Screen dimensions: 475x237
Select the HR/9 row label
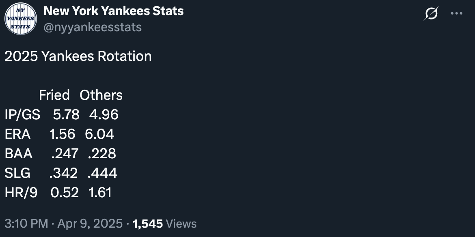tap(21, 192)
